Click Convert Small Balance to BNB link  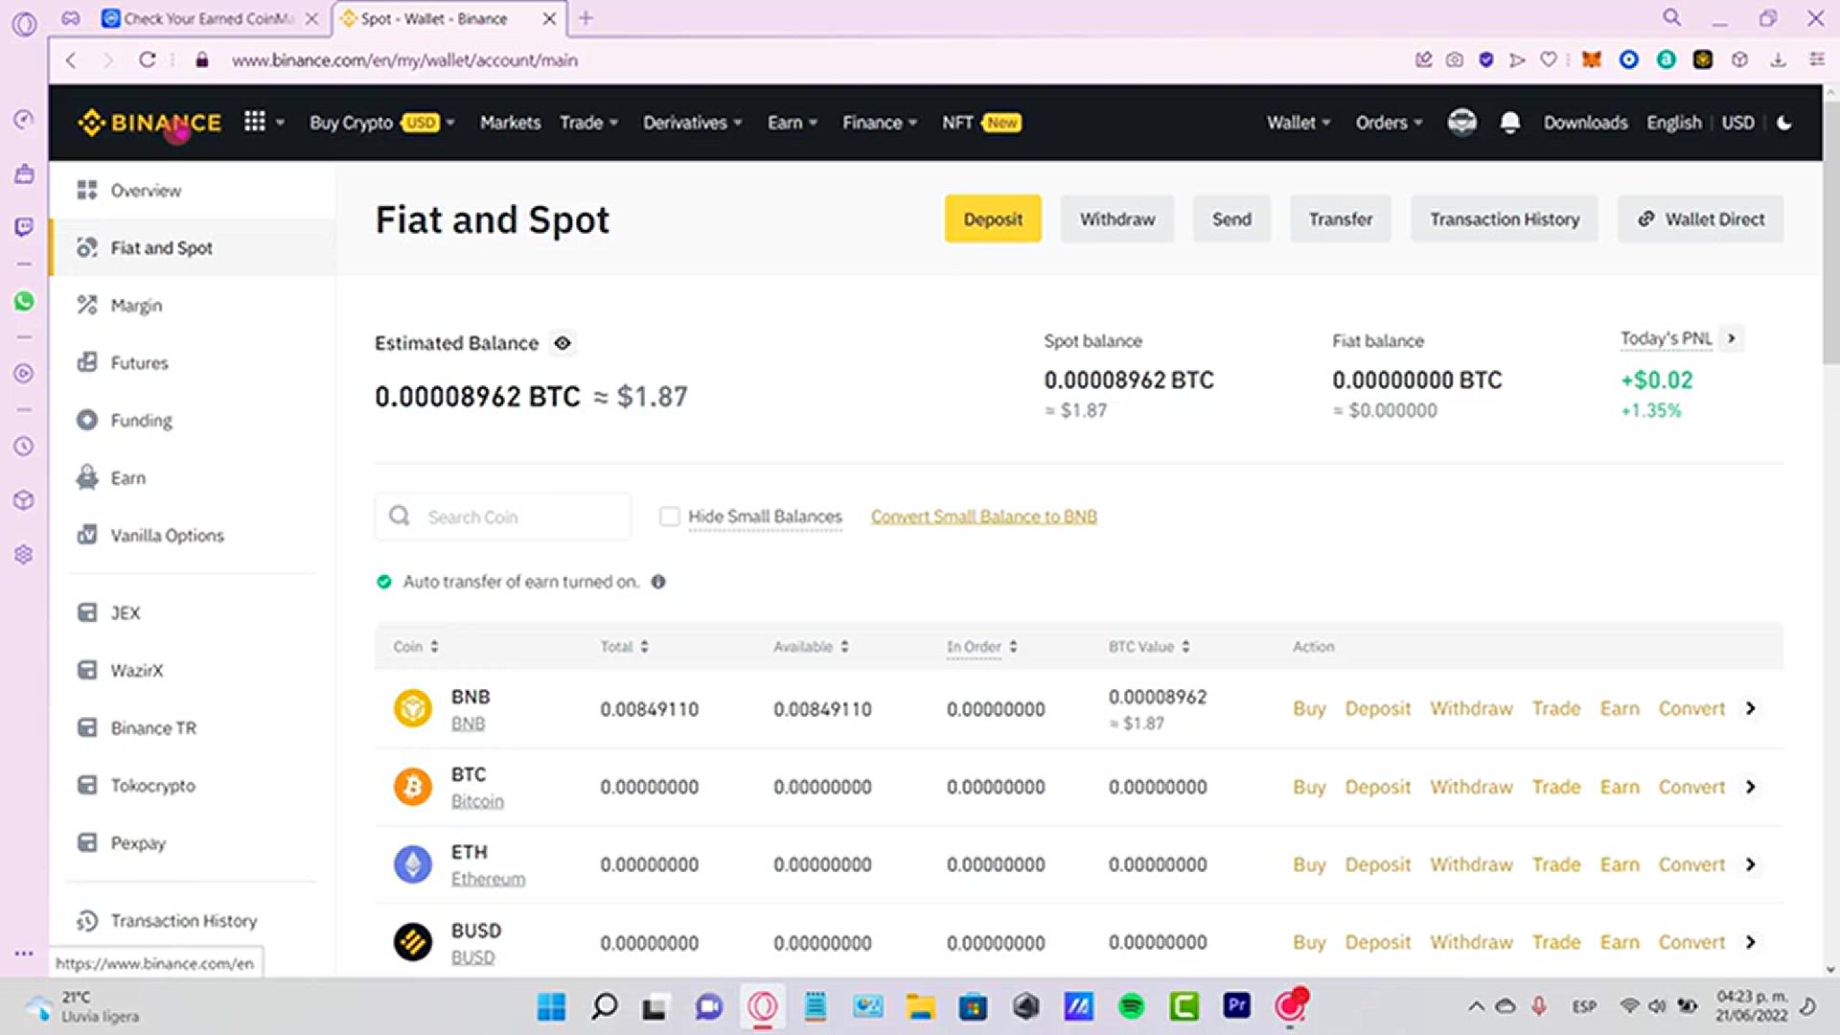click(x=984, y=517)
